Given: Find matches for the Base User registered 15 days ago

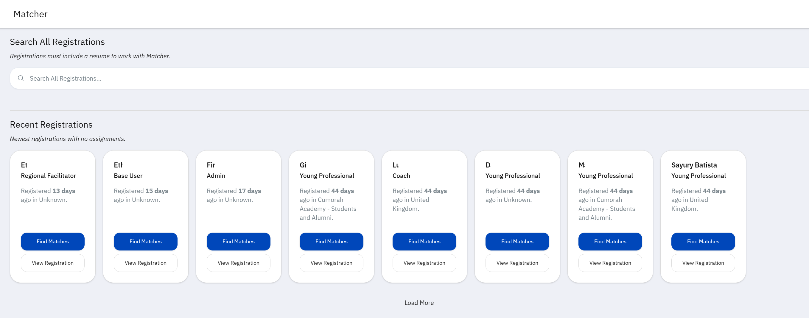Looking at the screenshot, I should tap(145, 242).
